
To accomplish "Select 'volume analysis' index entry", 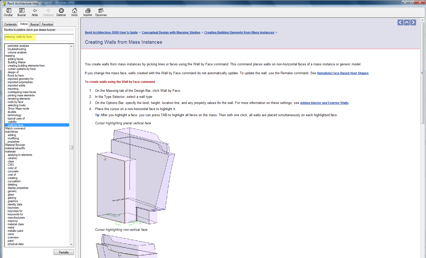I will (17, 52).
